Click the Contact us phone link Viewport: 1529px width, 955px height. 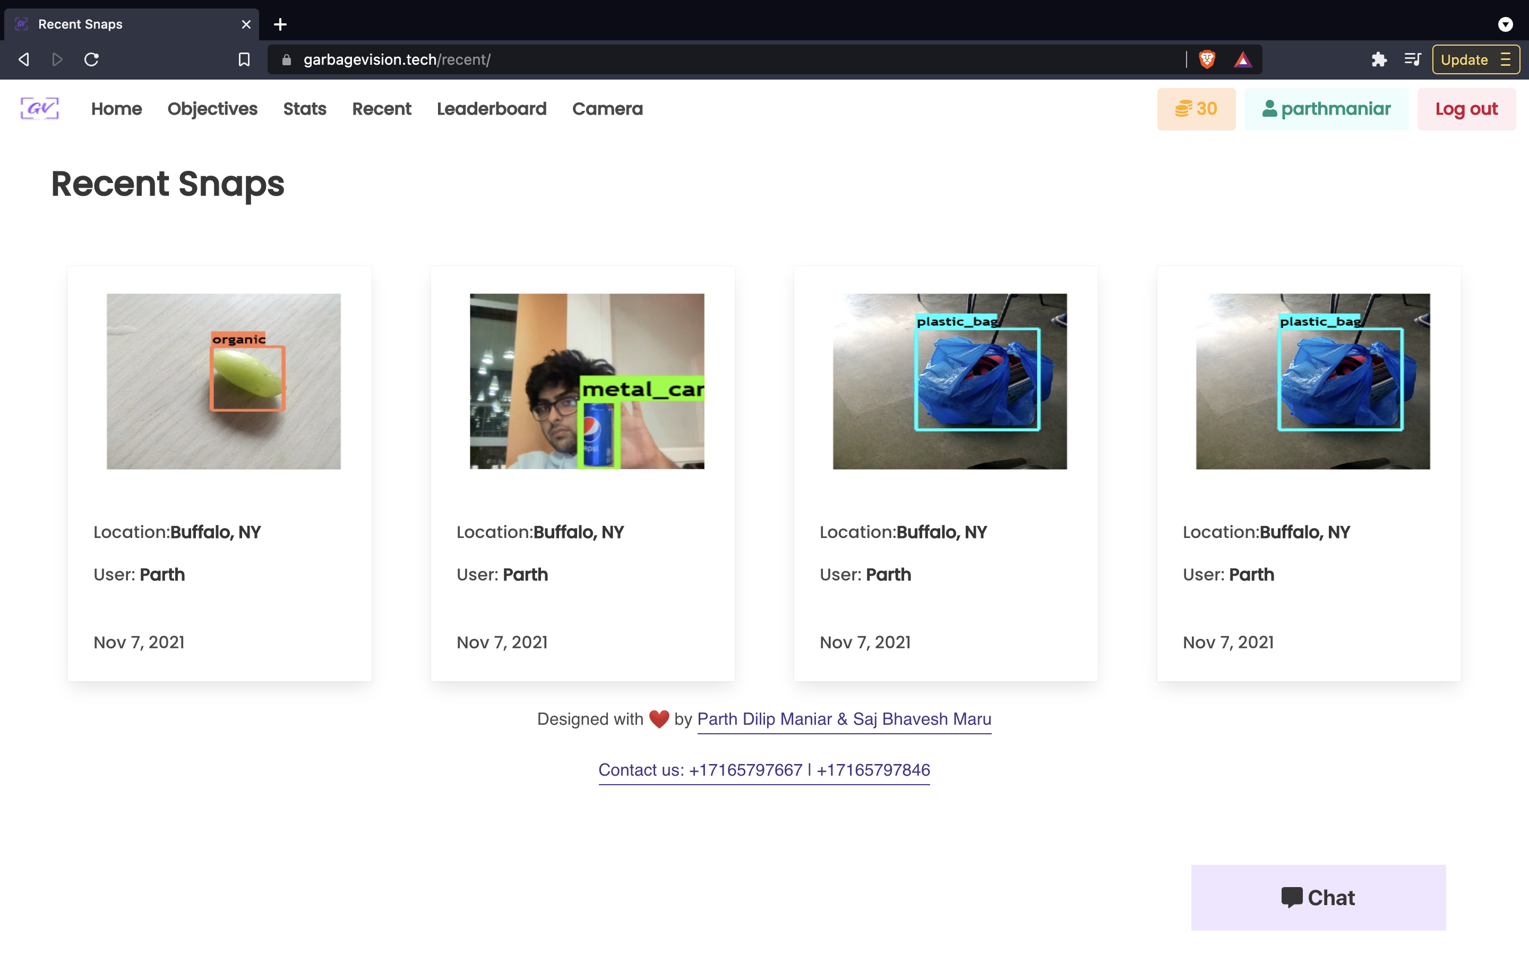764,770
